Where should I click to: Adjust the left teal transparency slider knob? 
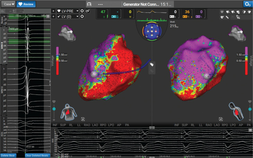point(54,109)
